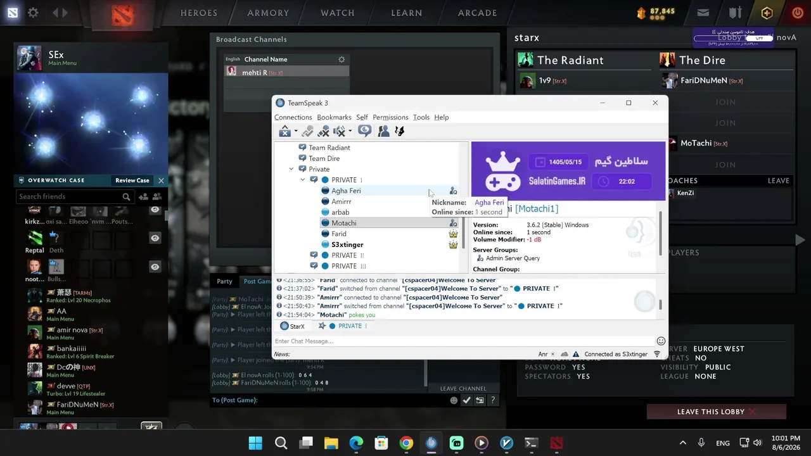
Task: Open Self menu in TeamSpeak
Action: point(362,117)
